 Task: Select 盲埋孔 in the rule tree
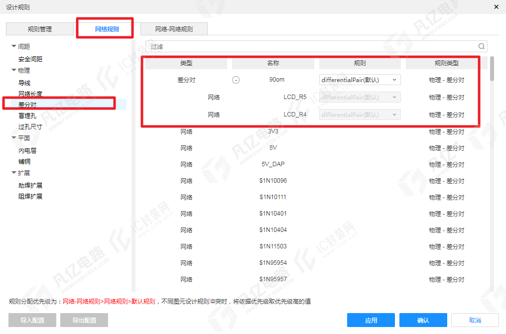(x=27, y=116)
